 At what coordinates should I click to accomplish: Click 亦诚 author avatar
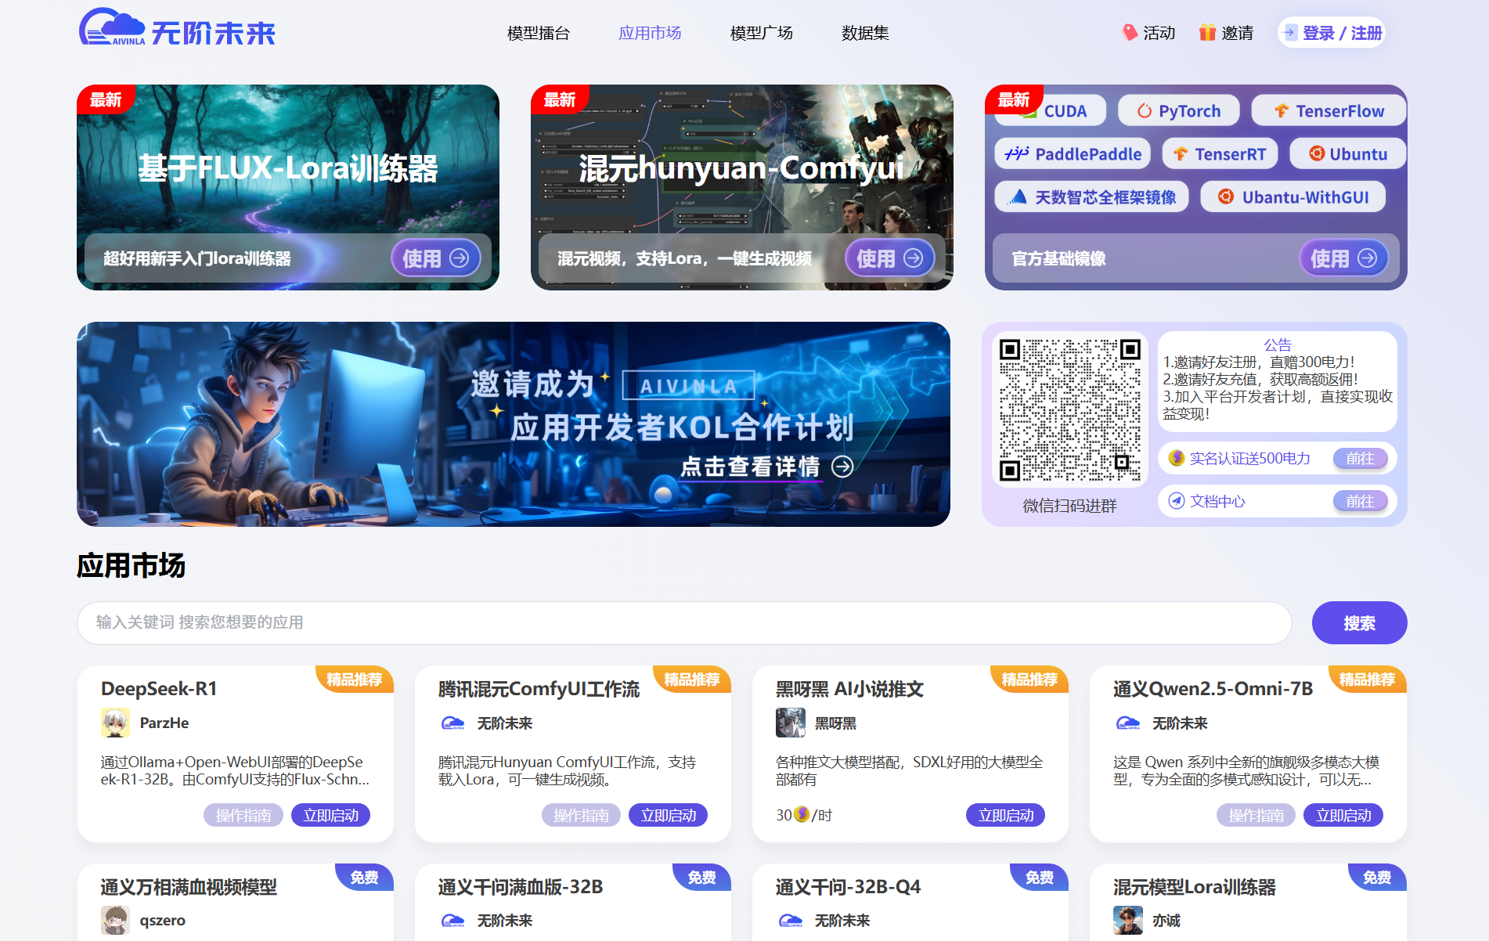tap(1127, 920)
